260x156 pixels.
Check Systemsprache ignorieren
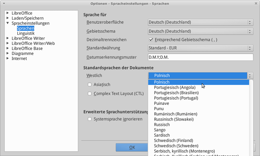(90, 119)
